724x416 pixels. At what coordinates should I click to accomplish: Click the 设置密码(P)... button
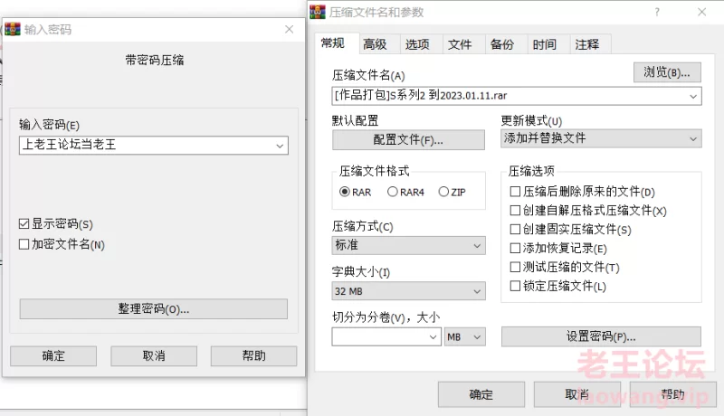(x=601, y=336)
